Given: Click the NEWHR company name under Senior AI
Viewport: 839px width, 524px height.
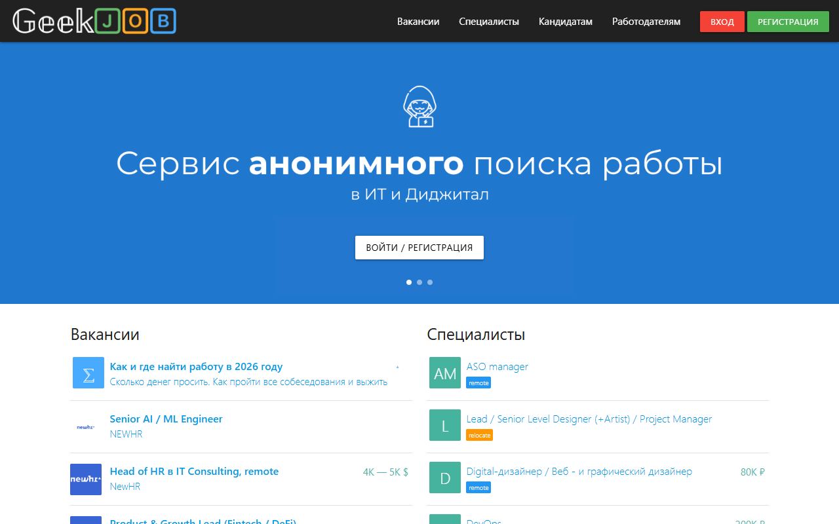Looking at the screenshot, I should click(x=126, y=434).
